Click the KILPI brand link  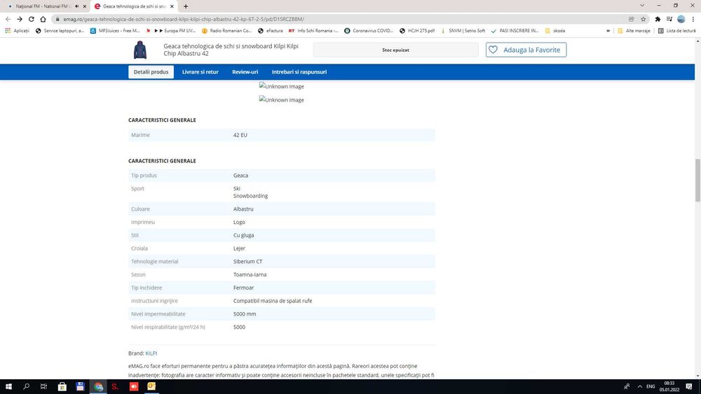click(151, 353)
